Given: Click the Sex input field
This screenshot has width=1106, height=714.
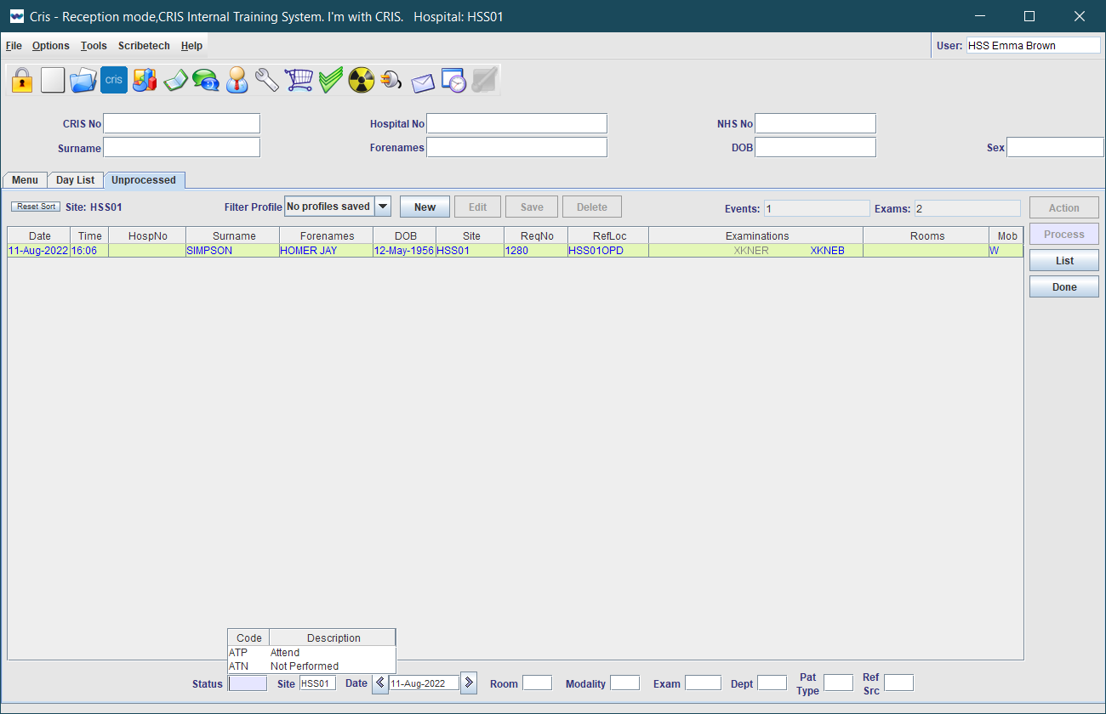Looking at the screenshot, I should click(1055, 147).
